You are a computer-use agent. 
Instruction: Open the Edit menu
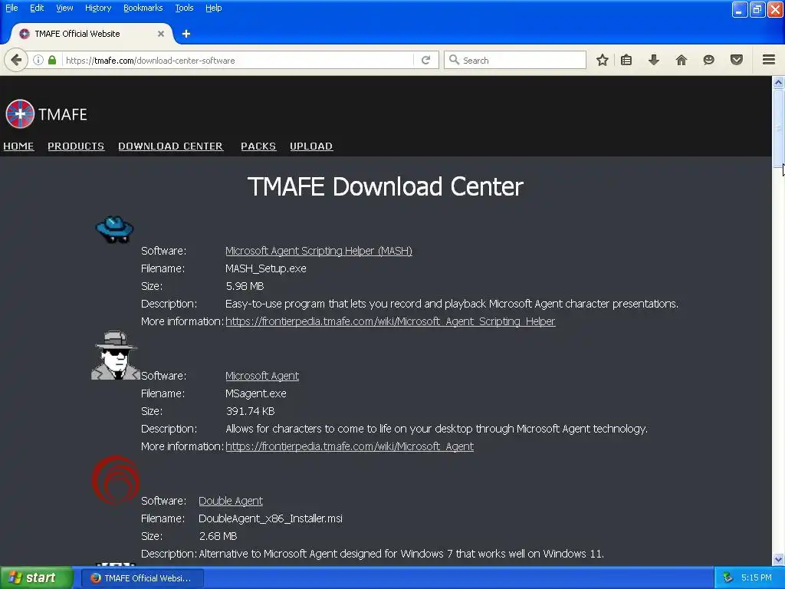coord(37,8)
